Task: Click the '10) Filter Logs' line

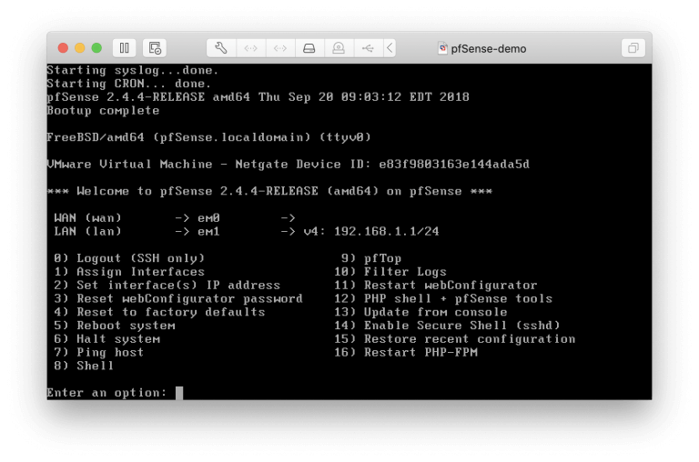Action: (390, 272)
